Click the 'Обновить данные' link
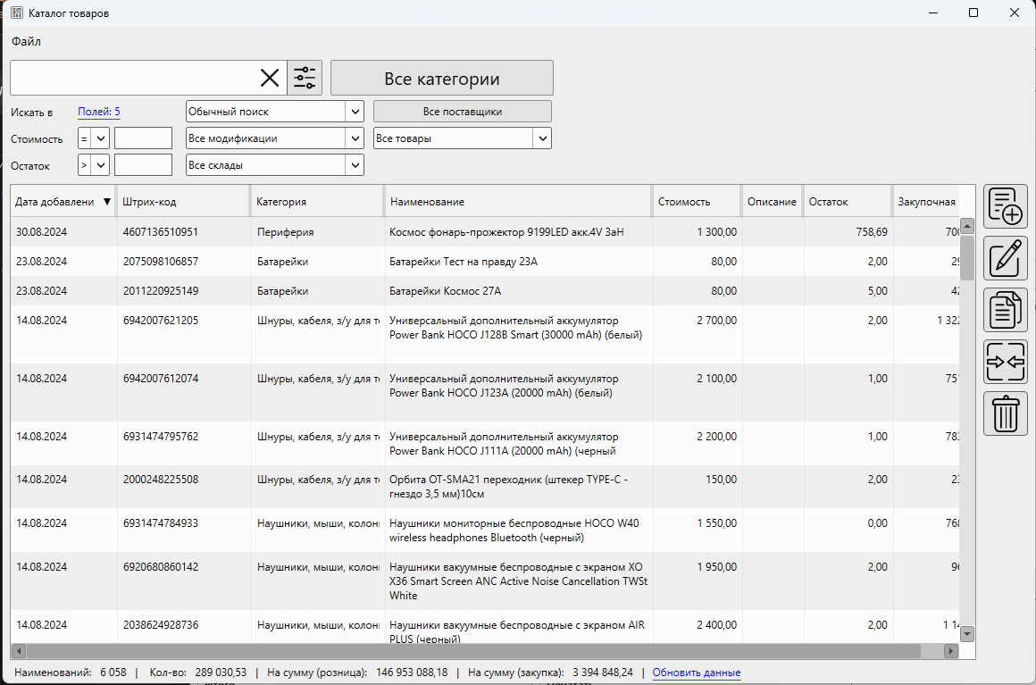The height and width of the screenshot is (685, 1036). (696, 672)
